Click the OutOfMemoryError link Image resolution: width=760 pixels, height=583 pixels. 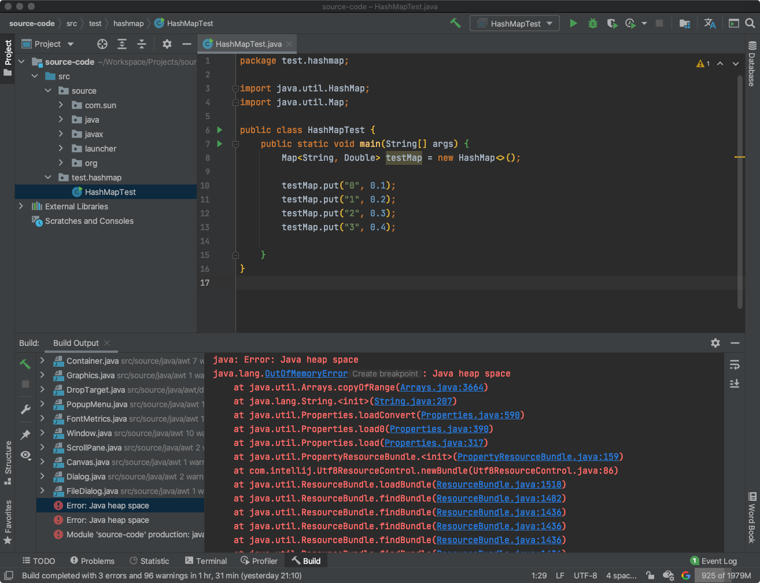click(x=307, y=374)
